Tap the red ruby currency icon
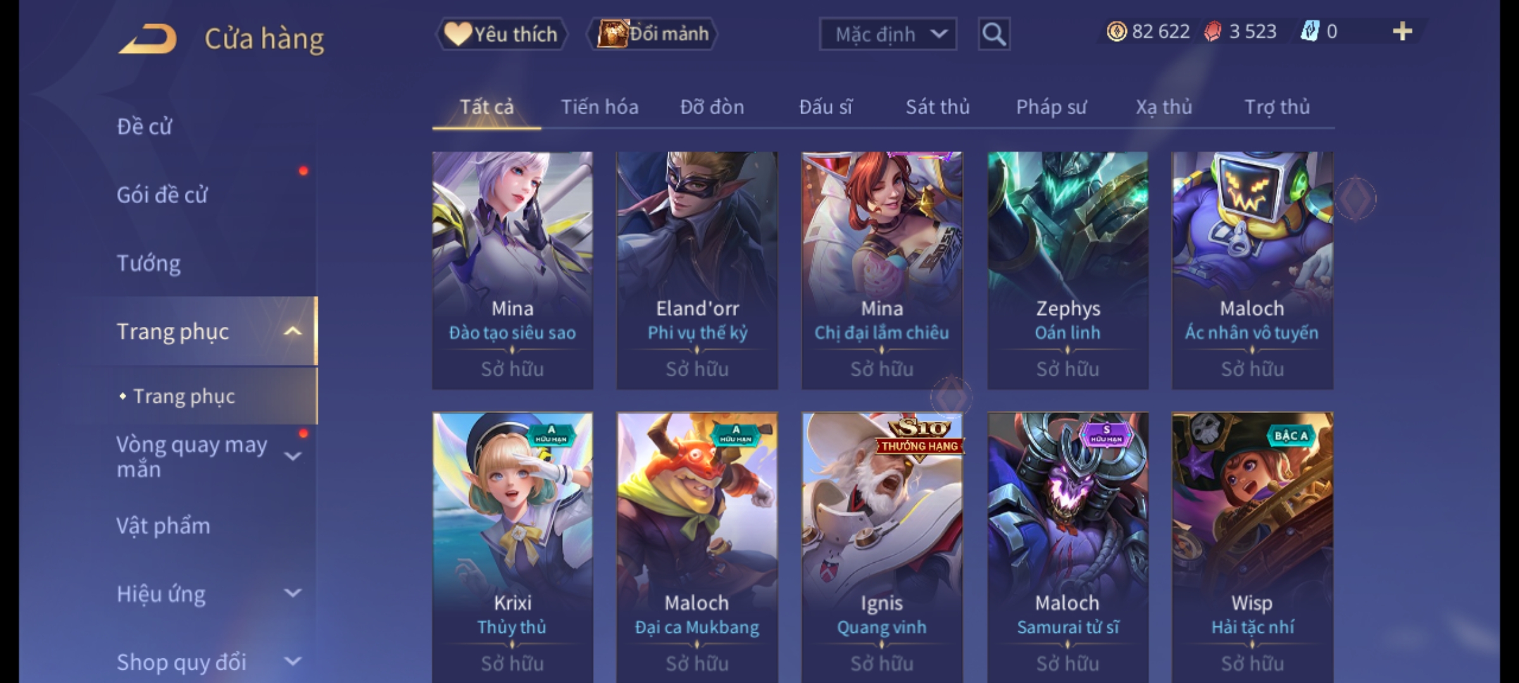Screen dimensions: 1519x683 coord(1213,32)
